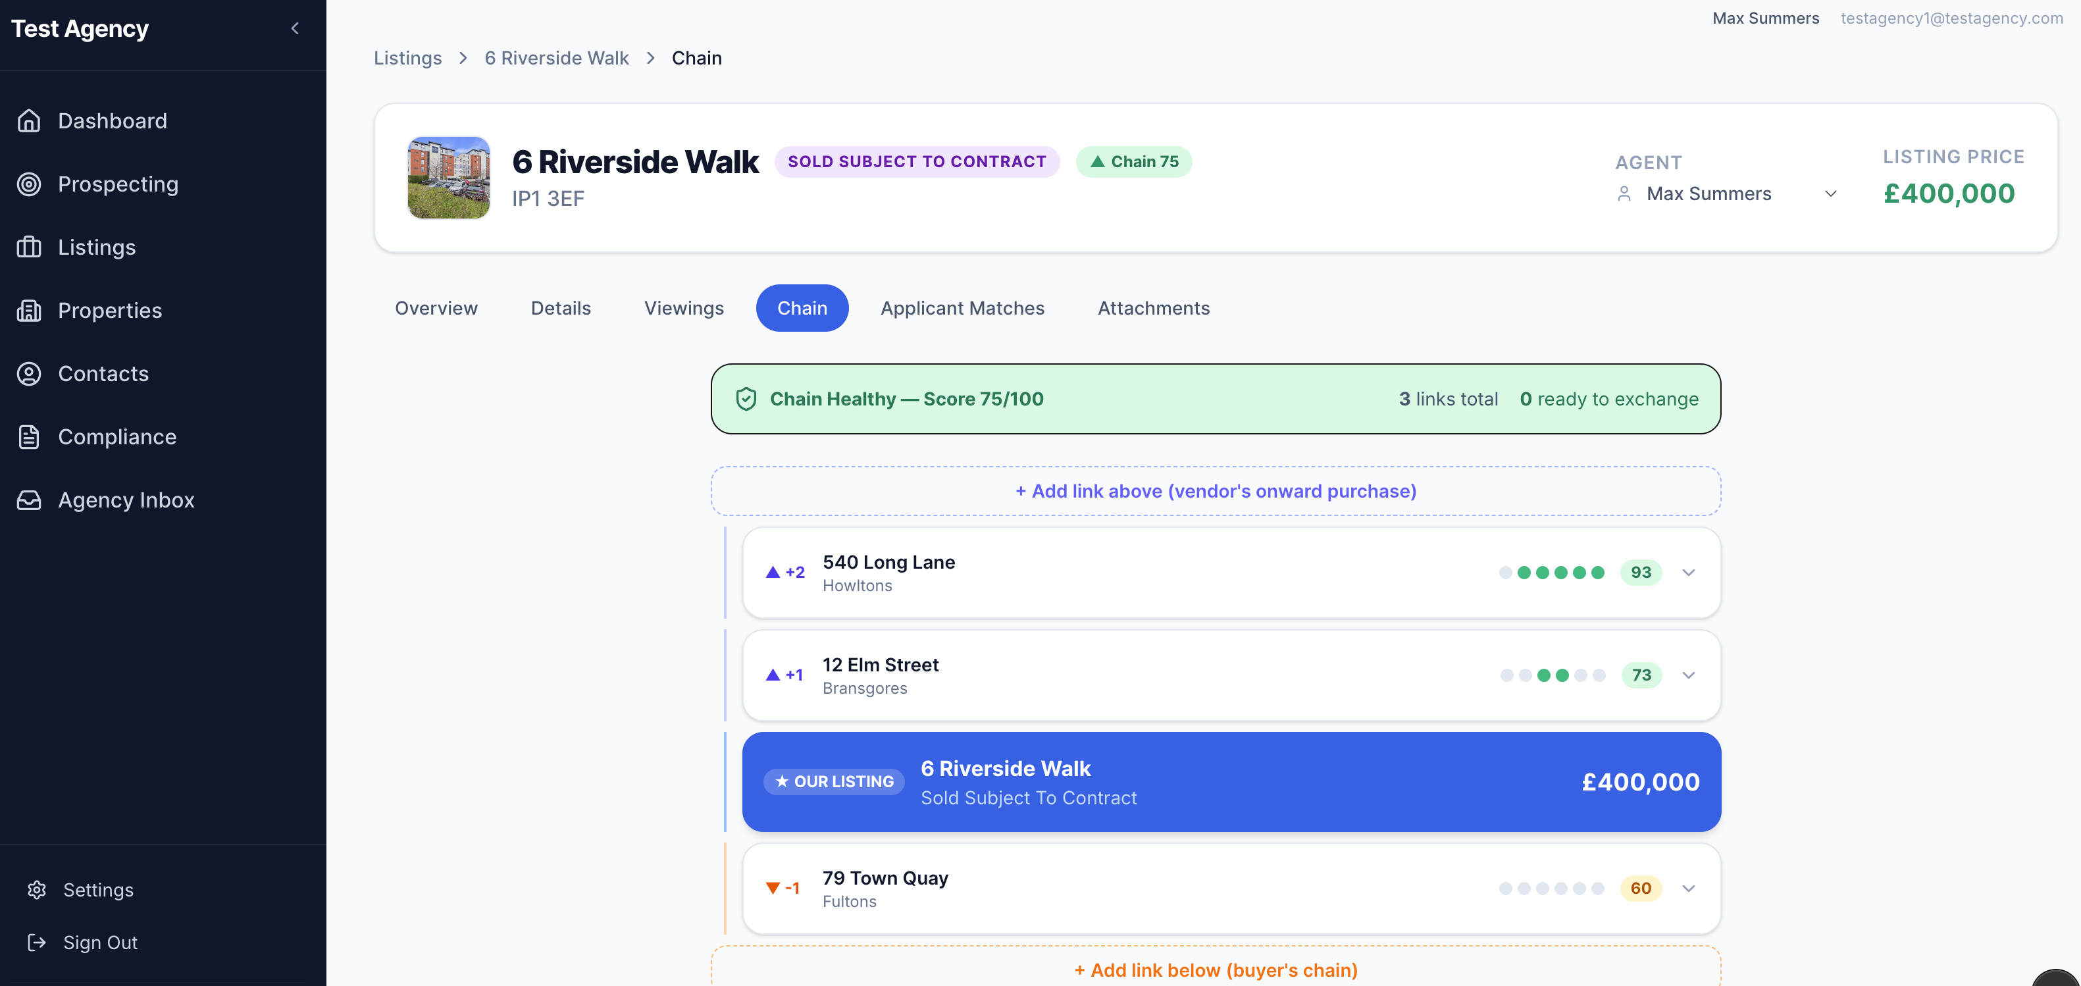Switch to the Applicant Matches tab

click(x=962, y=308)
